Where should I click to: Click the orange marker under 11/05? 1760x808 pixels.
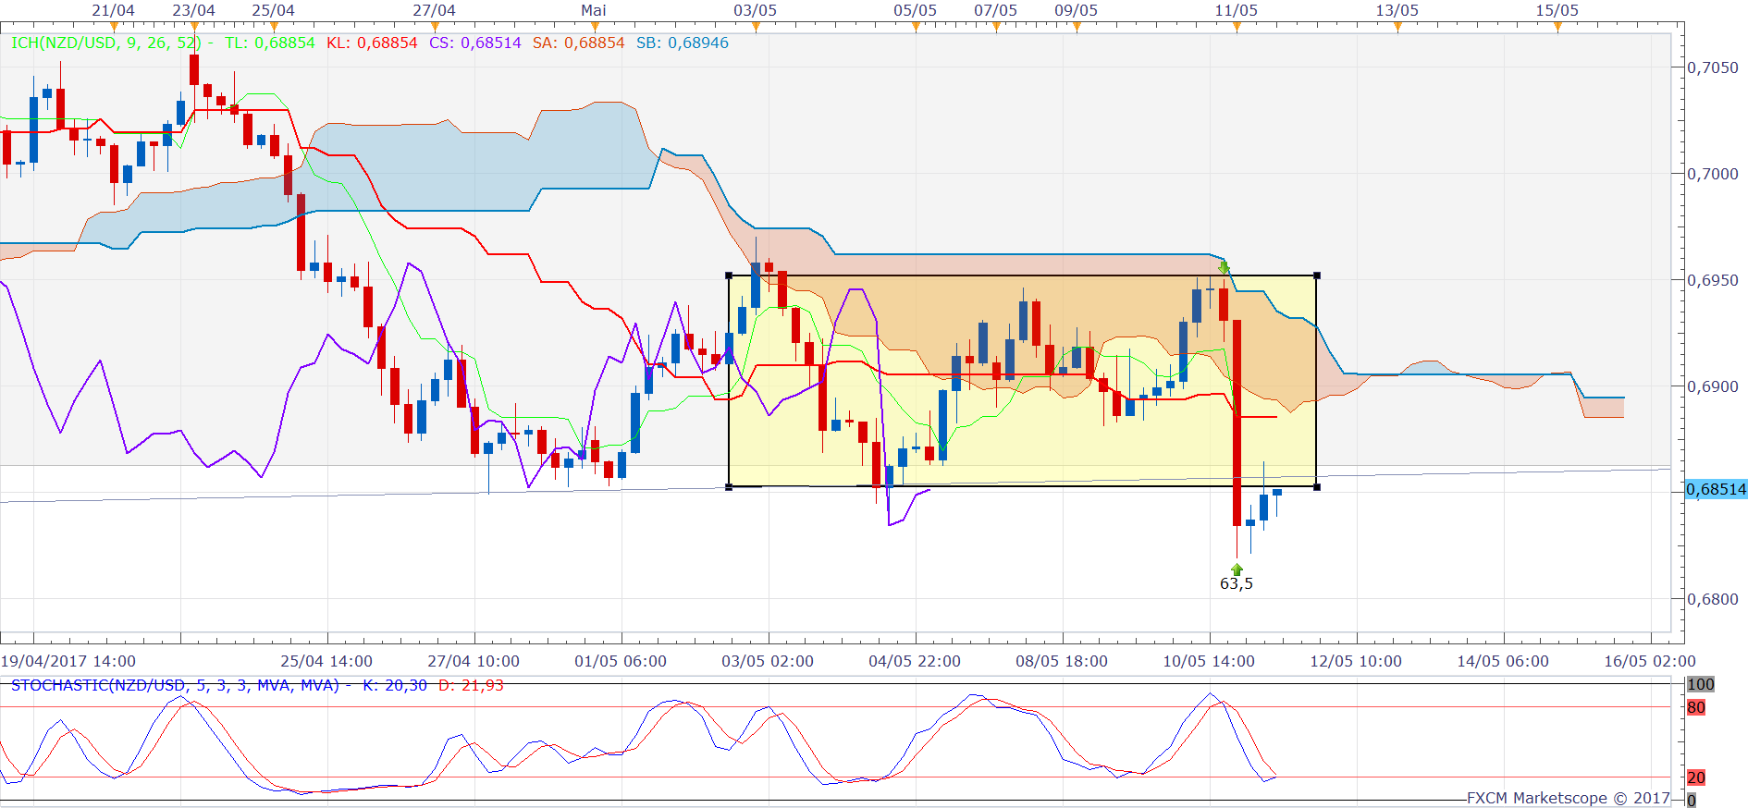[x=1237, y=27]
